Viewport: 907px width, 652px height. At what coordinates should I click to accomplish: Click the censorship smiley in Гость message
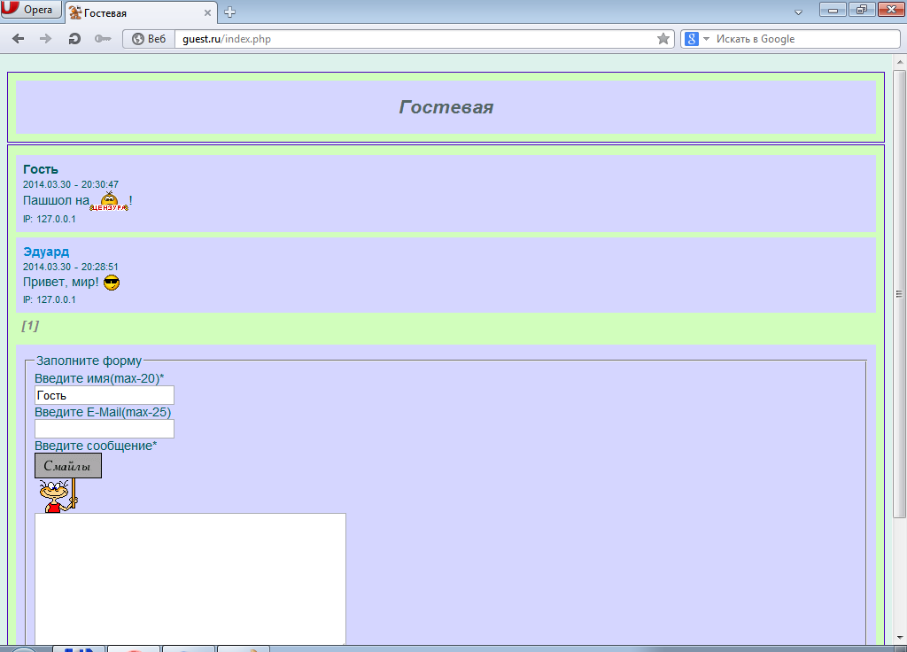point(109,201)
